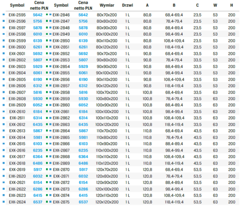The image size is (242, 207).
Task: Click the symbol EXK-2871
Action: pos(61,176)
